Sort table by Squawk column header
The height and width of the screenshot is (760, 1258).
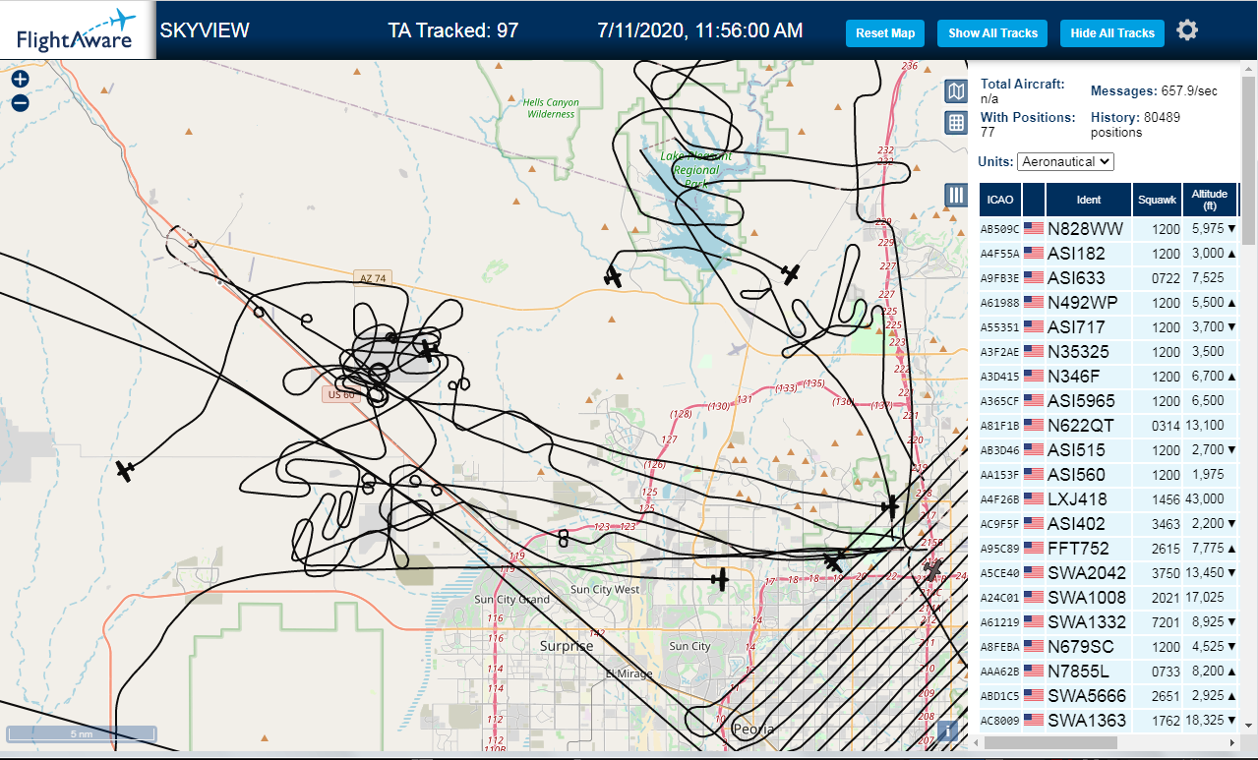[1157, 200]
